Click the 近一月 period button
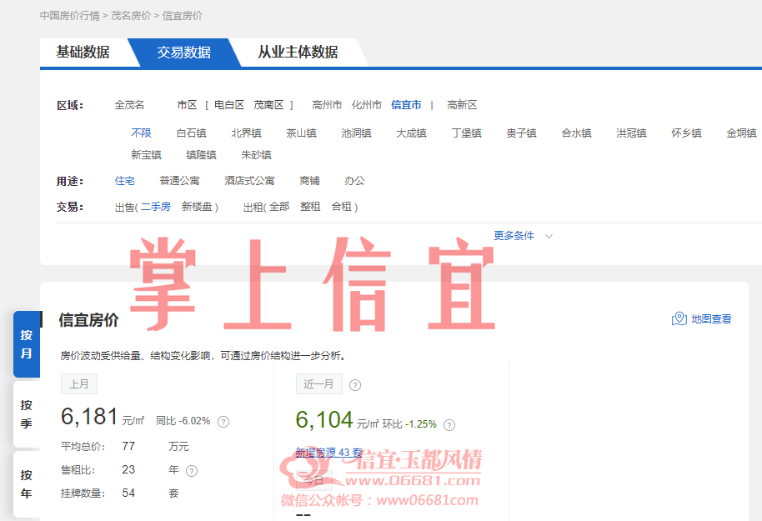This screenshot has height=521, width=762. pos(319,384)
